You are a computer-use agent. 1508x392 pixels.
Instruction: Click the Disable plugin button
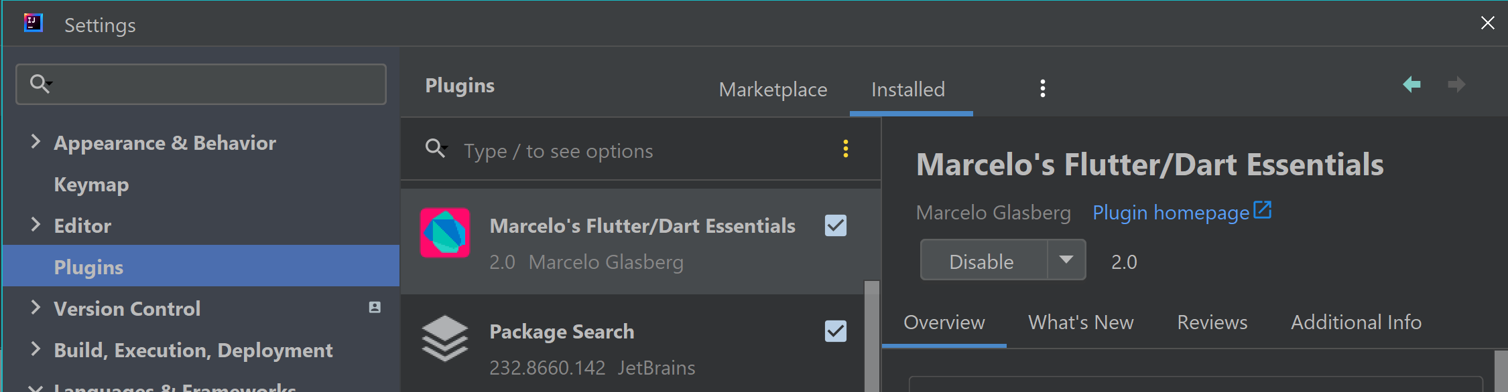(x=983, y=260)
